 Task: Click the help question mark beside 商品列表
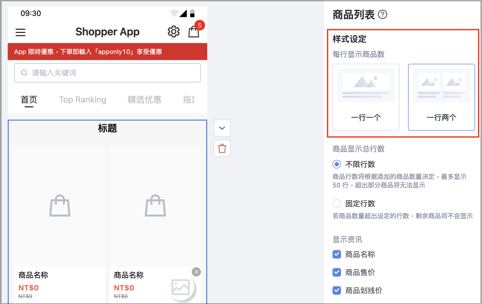click(x=383, y=14)
